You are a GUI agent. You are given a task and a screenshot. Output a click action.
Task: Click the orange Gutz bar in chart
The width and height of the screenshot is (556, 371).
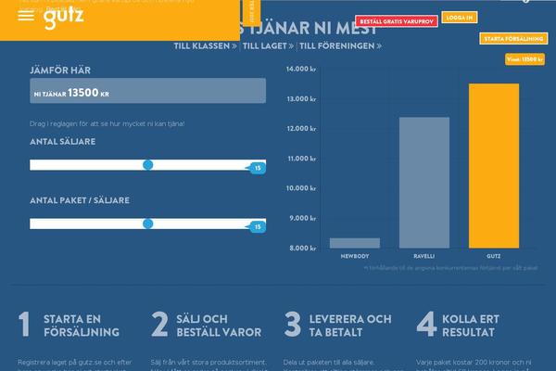click(x=494, y=166)
